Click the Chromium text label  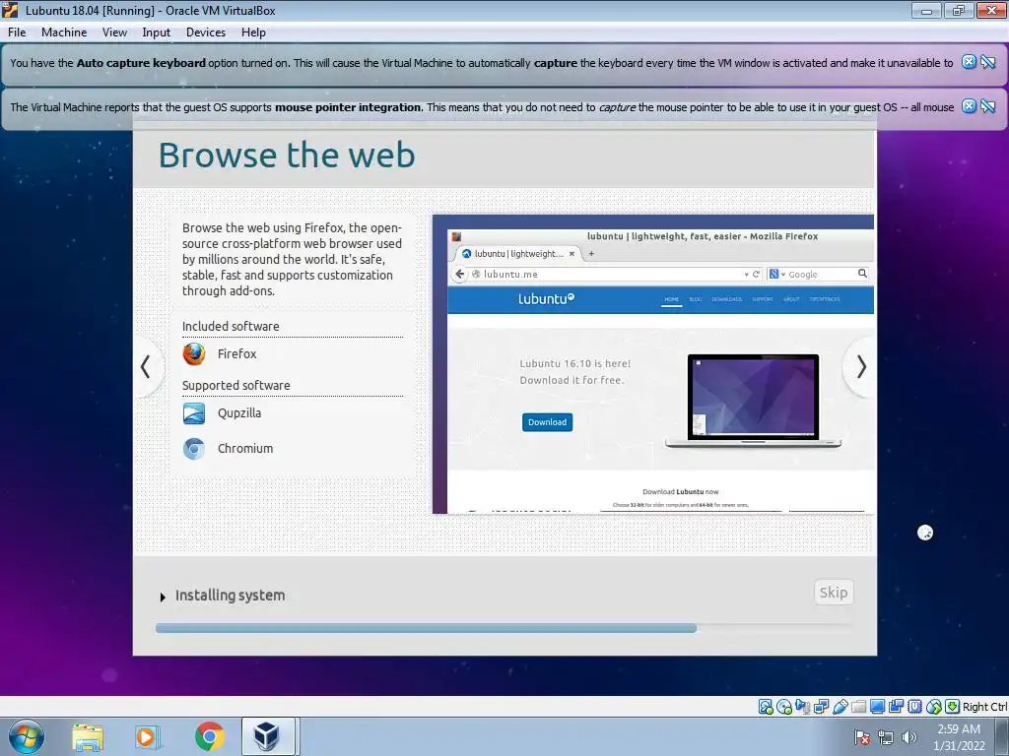245,449
